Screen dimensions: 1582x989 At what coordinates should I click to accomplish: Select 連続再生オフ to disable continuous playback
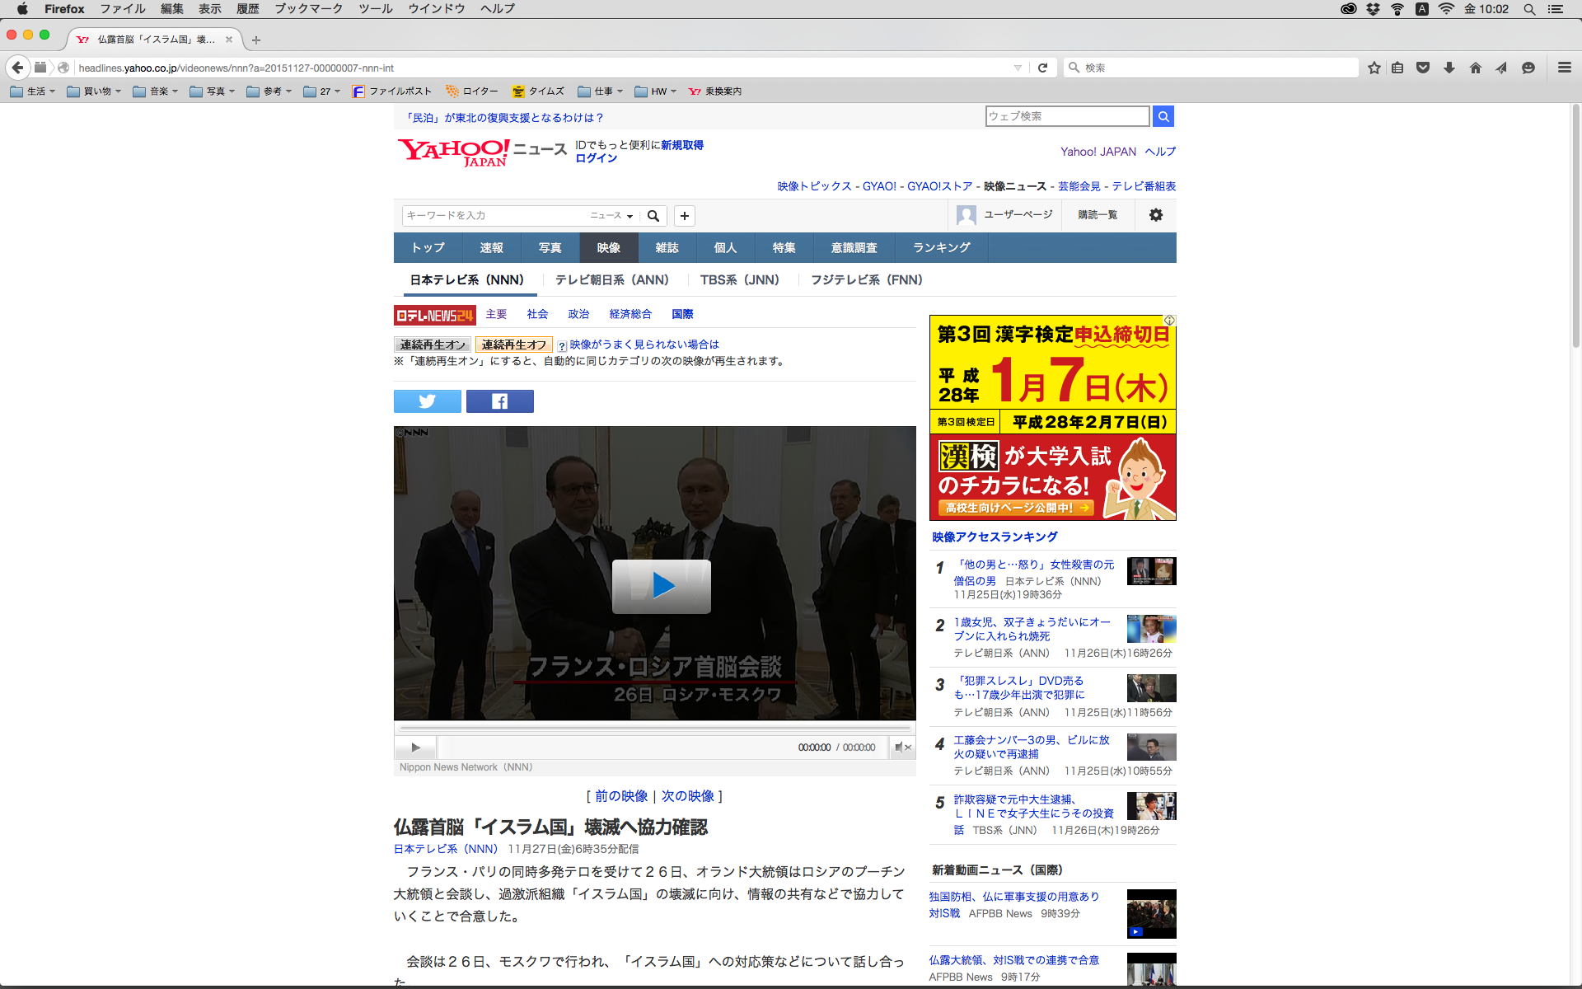(x=513, y=345)
